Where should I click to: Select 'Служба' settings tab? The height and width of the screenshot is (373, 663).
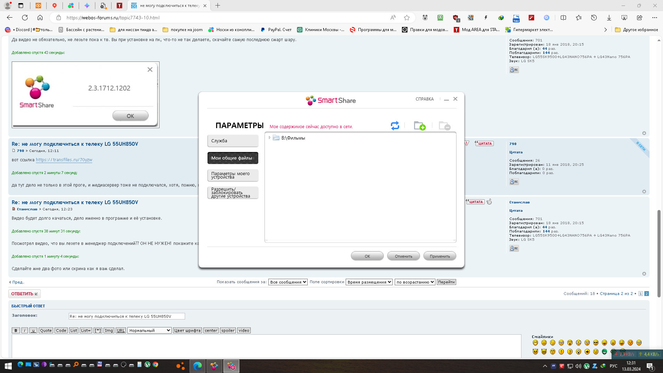(x=233, y=141)
